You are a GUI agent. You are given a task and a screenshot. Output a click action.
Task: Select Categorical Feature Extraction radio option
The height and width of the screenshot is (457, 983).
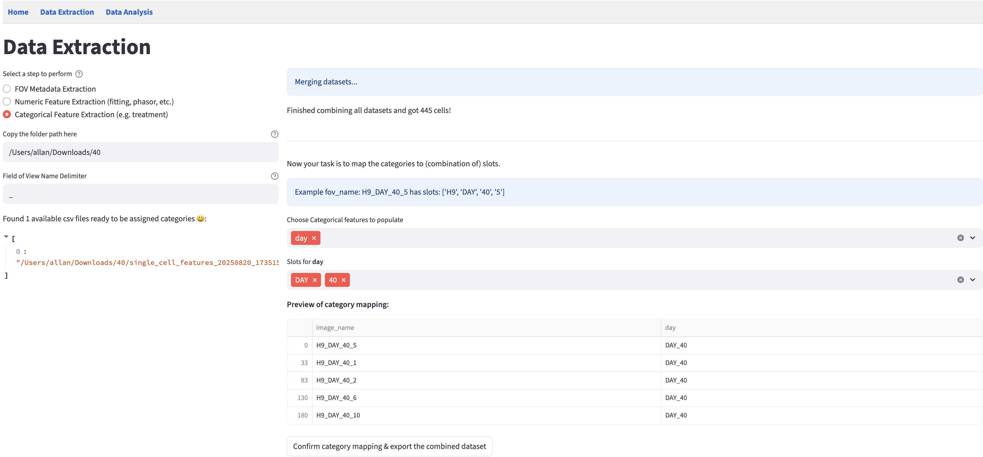pos(7,114)
